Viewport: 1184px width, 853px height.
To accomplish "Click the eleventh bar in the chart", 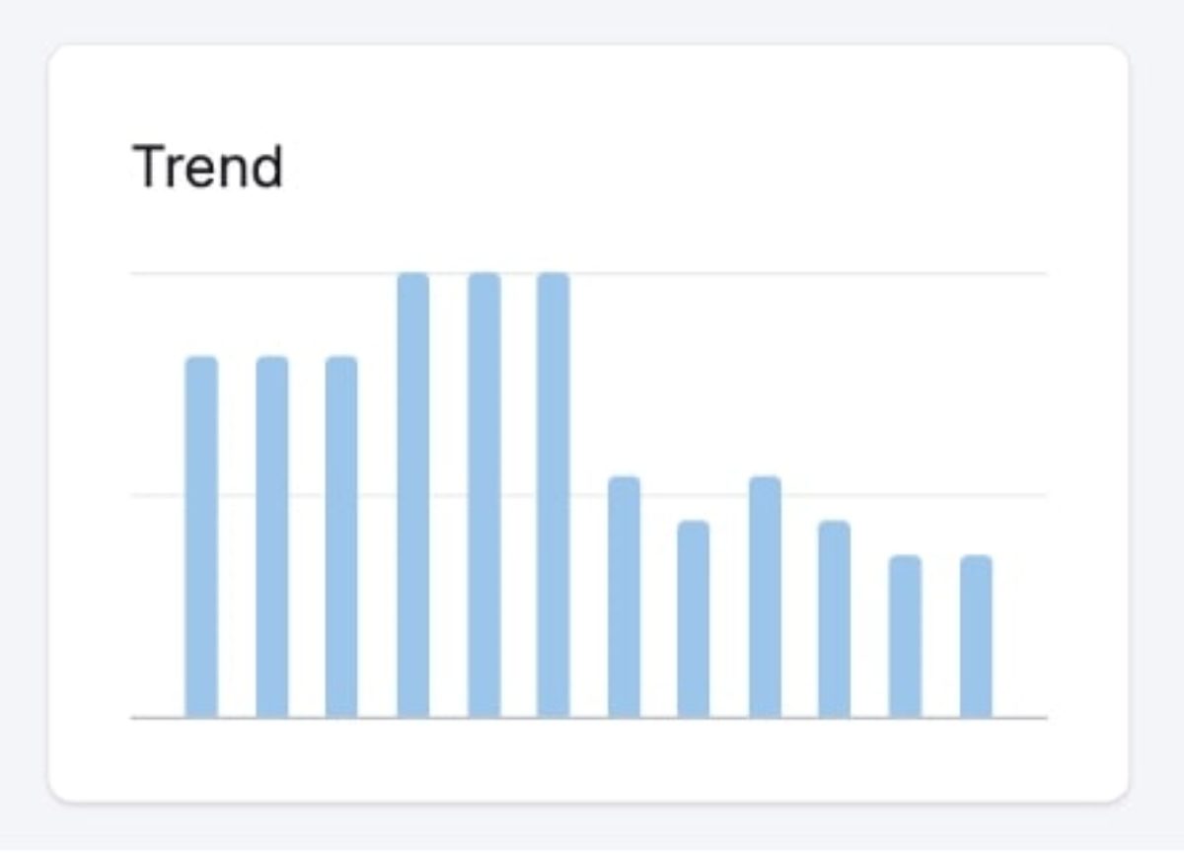I will pos(905,637).
